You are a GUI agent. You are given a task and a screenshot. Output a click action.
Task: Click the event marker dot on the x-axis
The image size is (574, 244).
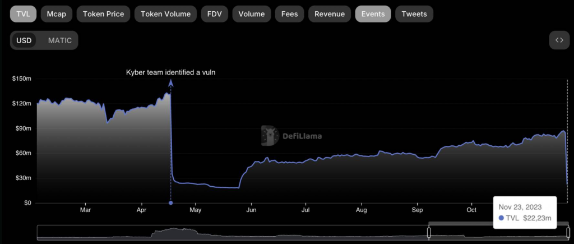point(170,202)
